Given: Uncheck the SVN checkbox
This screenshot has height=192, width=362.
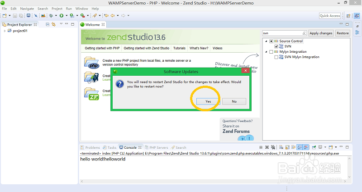Looking at the screenshot, I should [x=276, y=46].
